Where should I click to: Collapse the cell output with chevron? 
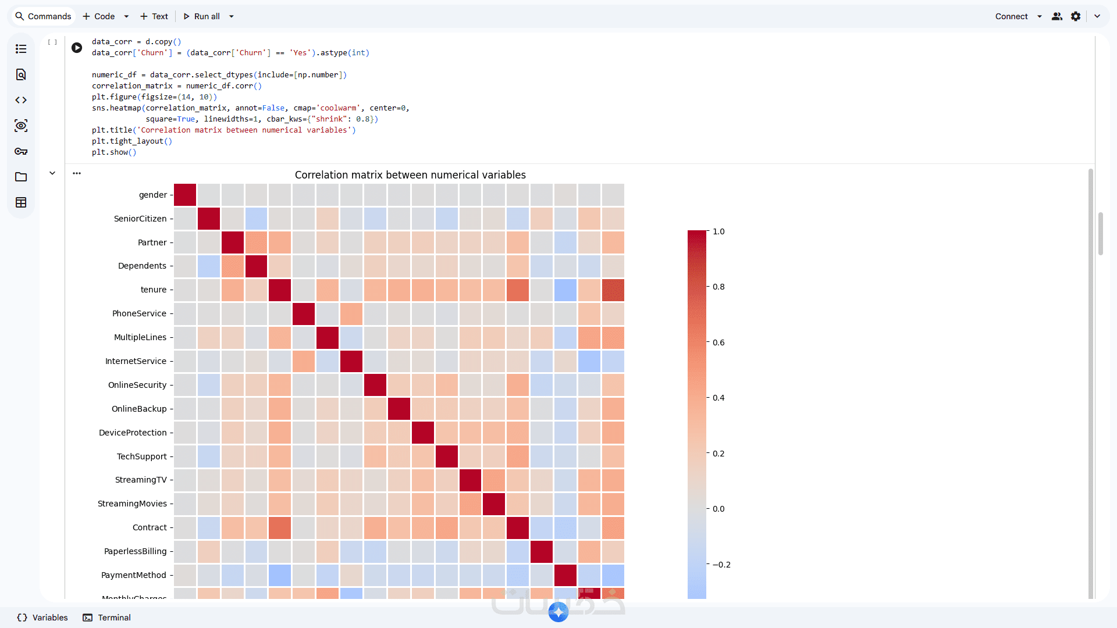pos(52,173)
